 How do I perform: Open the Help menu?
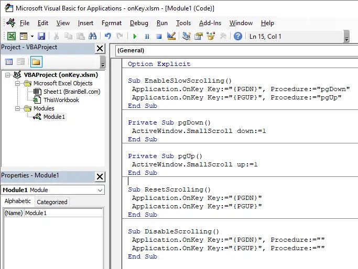pyautogui.click(x=267, y=23)
